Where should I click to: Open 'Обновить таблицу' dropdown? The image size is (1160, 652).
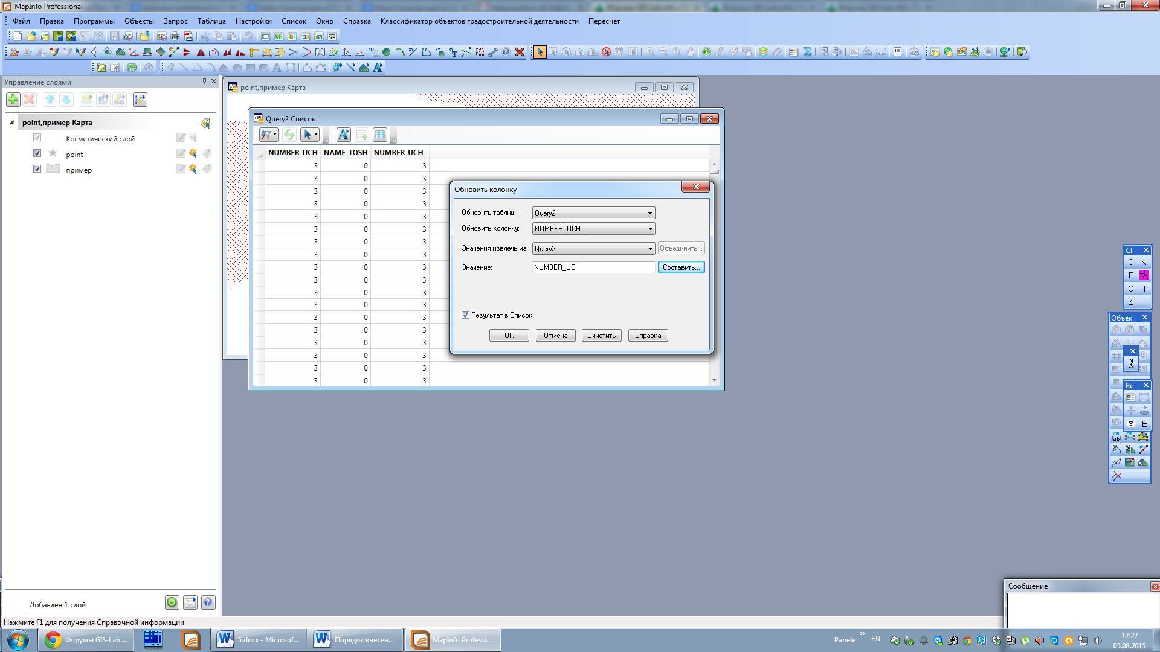(x=650, y=213)
